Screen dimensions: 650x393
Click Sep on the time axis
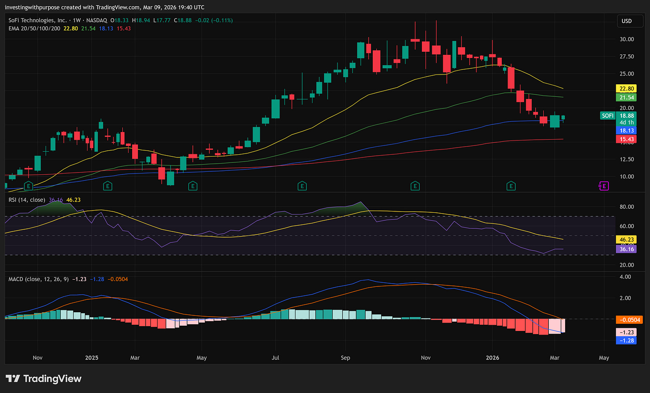pos(346,358)
